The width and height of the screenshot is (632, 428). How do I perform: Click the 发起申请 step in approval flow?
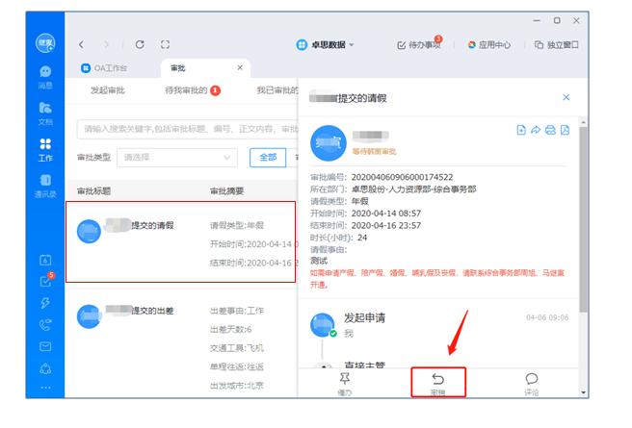[364, 317]
